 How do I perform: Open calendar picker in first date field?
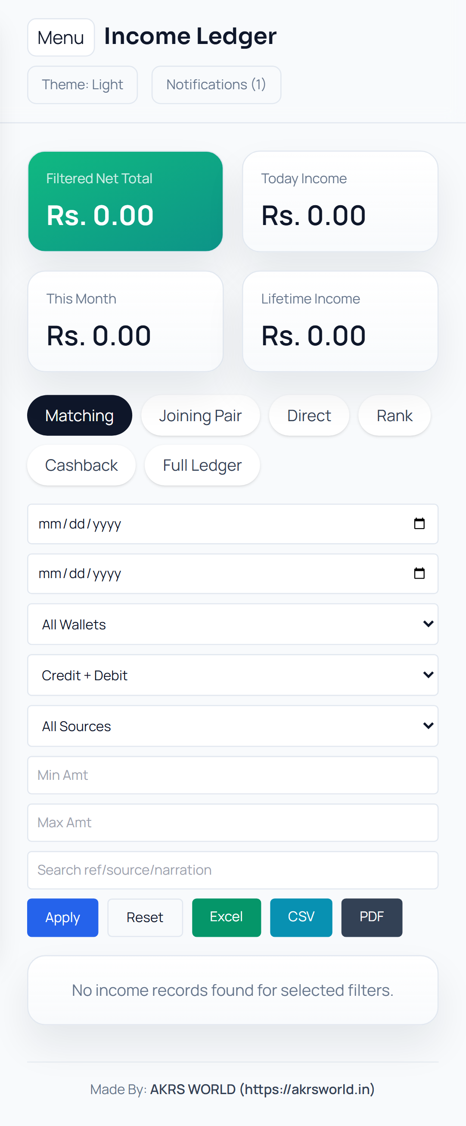(x=419, y=523)
